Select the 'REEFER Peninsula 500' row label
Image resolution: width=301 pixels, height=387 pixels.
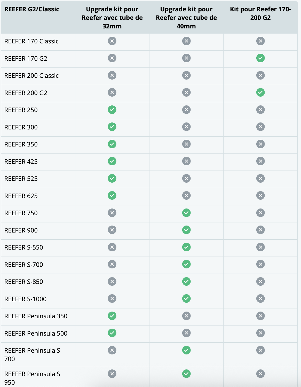(36, 333)
